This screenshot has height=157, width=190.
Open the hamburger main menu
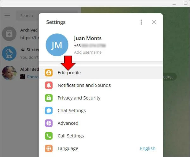pos(7,15)
